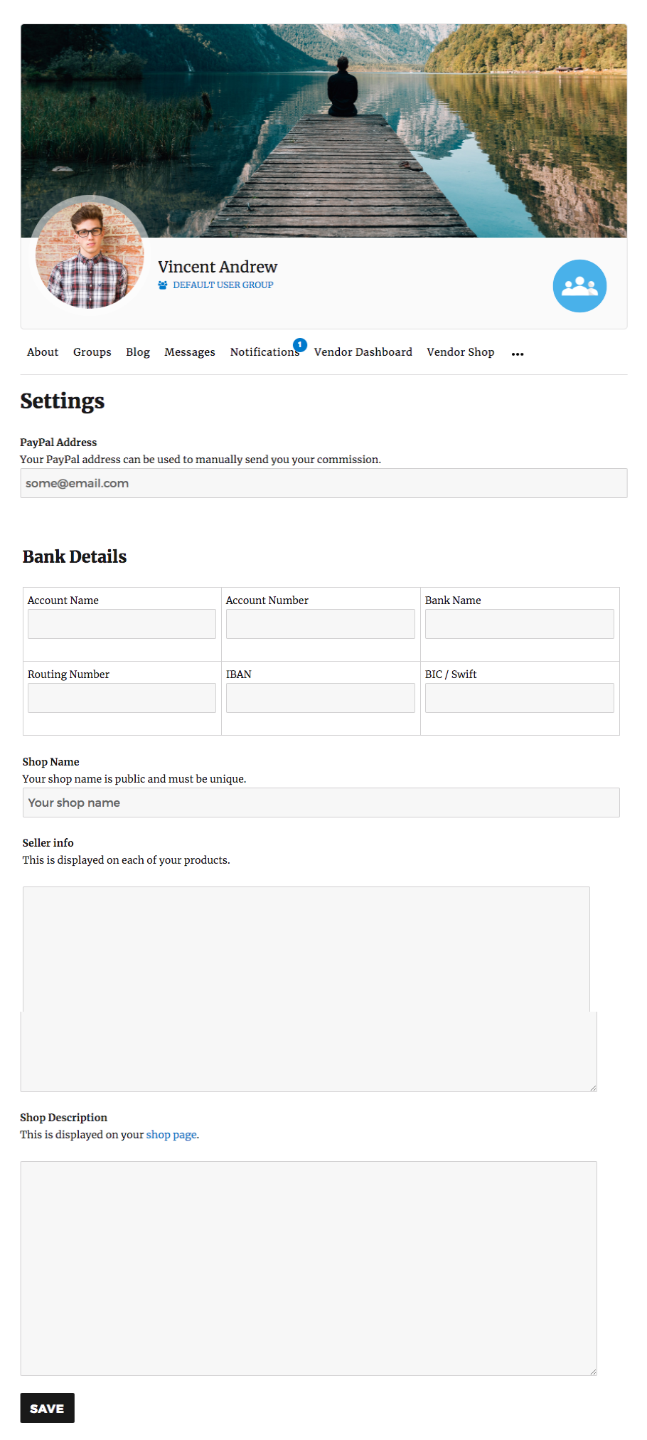This screenshot has height=1440, width=647.
Task: Open the Vendor Shop tab
Action: (461, 352)
